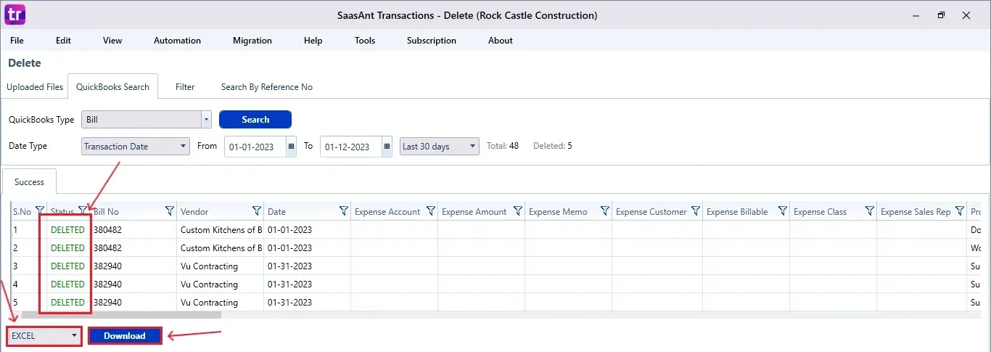Viewport: 991px width, 352px height.
Task: Click the From date input field
Action: (x=255, y=147)
